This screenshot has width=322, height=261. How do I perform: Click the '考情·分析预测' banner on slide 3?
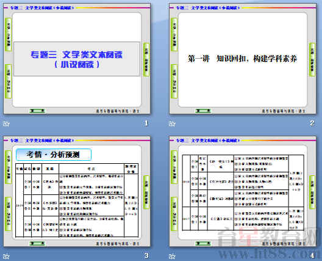tap(54, 155)
